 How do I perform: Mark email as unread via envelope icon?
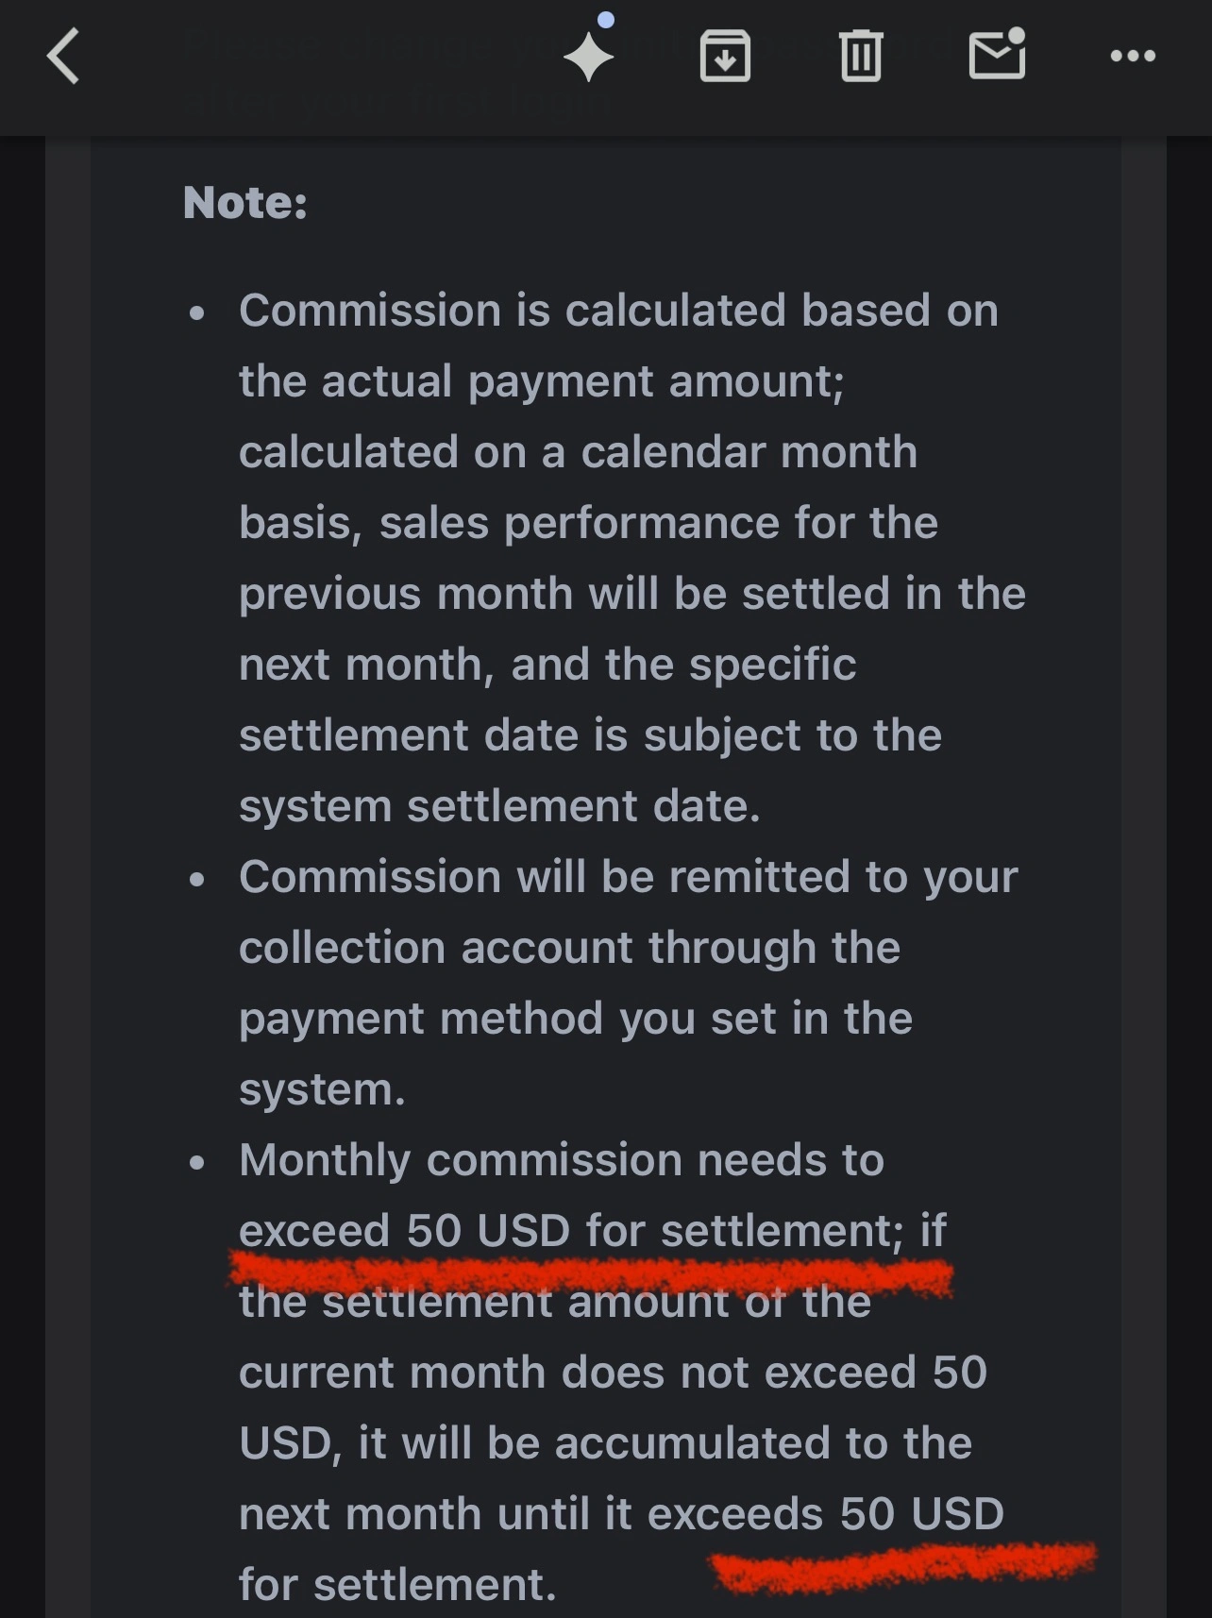point(998,55)
